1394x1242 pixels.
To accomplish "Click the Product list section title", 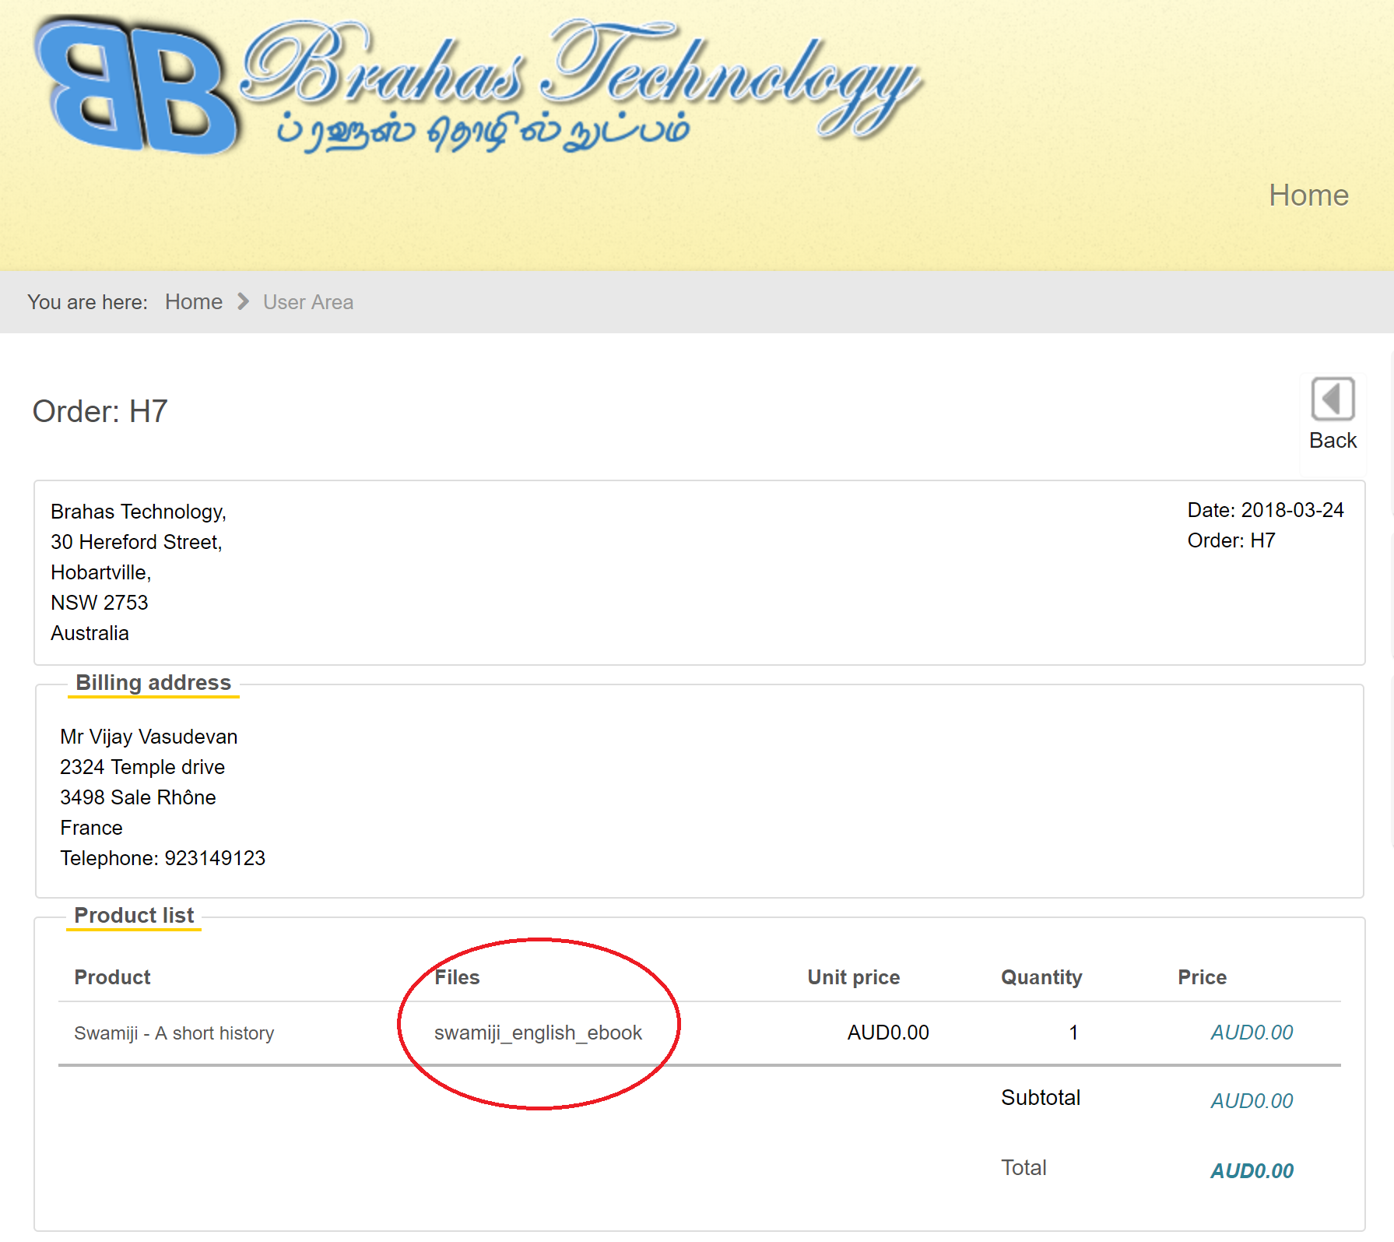I will 134,916.
